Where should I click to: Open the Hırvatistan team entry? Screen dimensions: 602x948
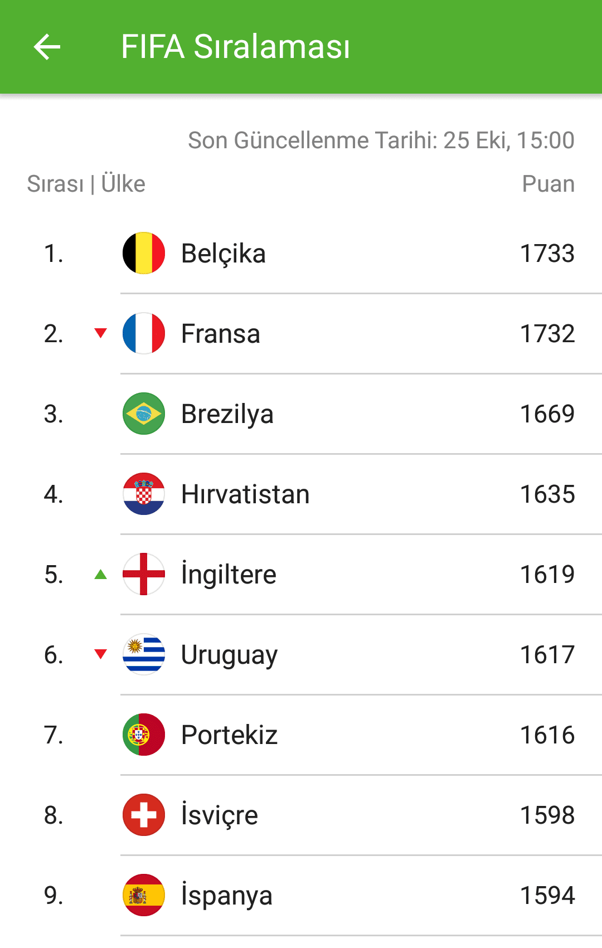(x=301, y=494)
